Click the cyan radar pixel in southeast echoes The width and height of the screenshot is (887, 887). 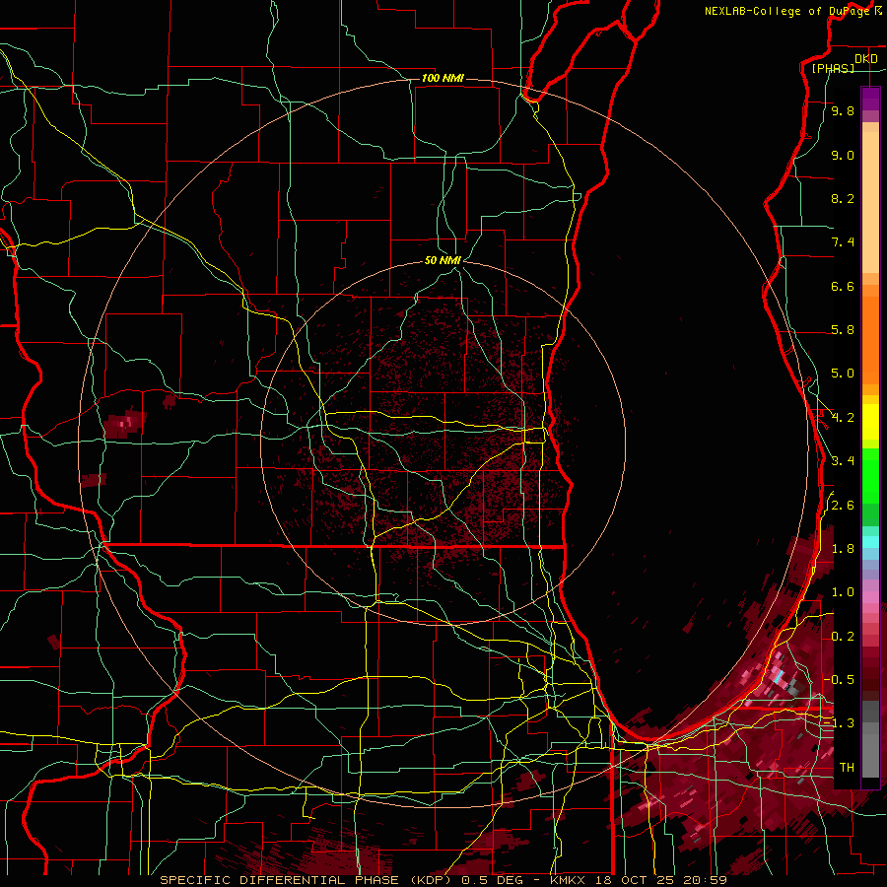[x=781, y=675]
